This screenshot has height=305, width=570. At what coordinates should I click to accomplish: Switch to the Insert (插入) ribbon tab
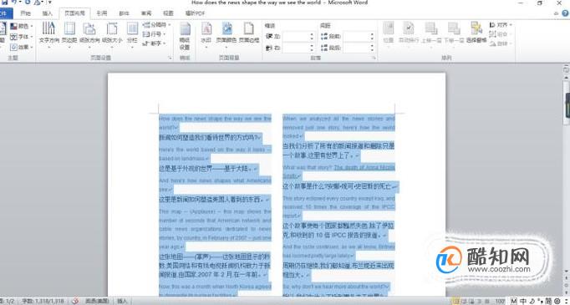pos(48,13)
